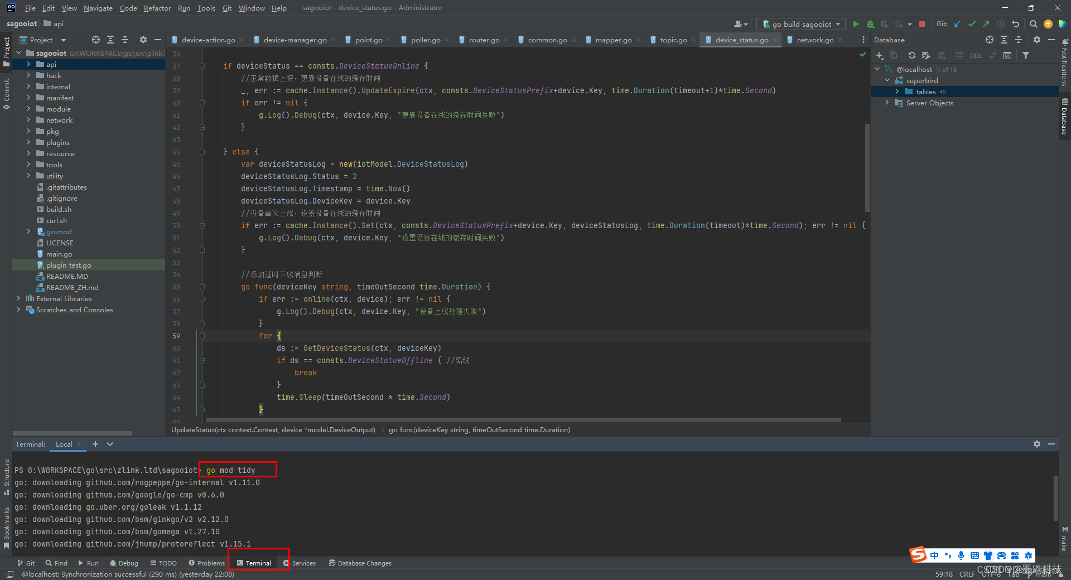1071x580 pixels.
Task: Open the Navigate menu
Action: point(98,8)
